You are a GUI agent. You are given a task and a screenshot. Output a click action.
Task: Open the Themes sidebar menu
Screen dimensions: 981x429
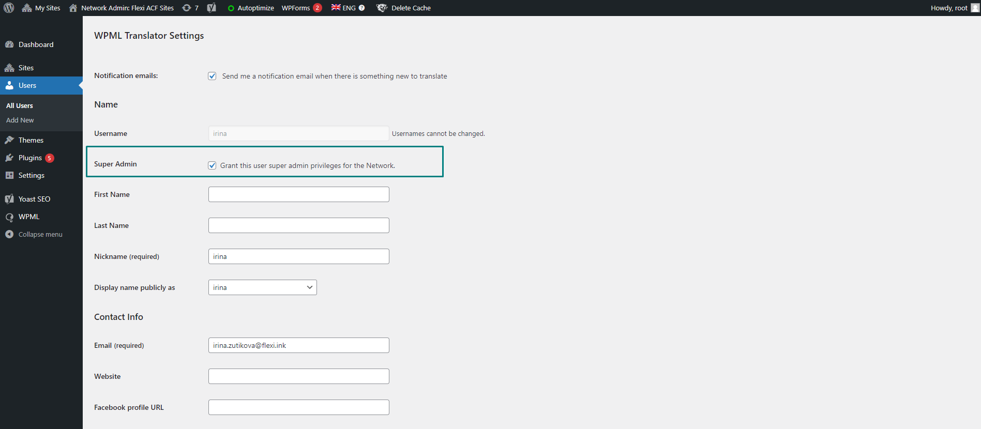pos(31,140)
